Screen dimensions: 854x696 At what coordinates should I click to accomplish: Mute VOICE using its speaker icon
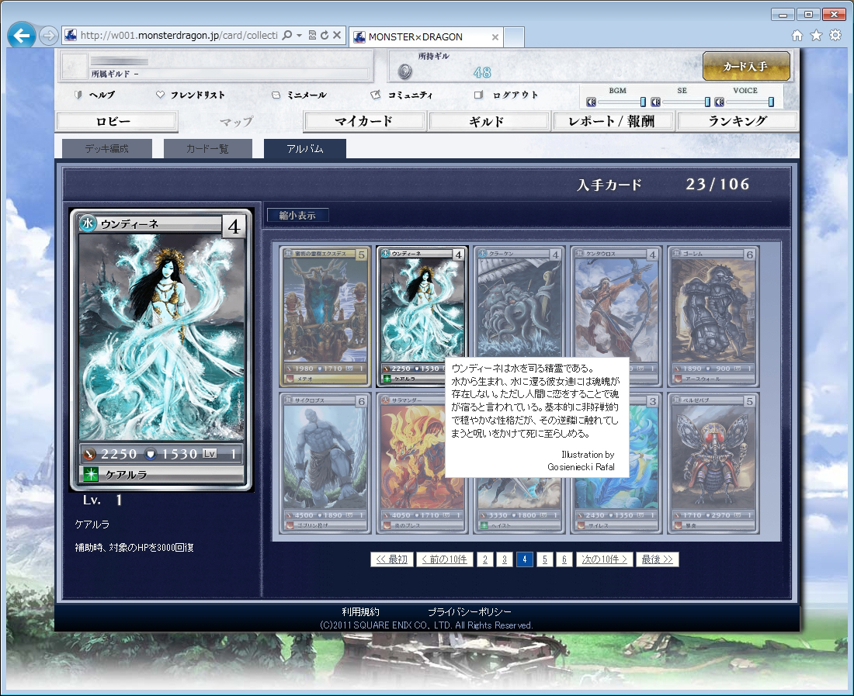(720, 102)
